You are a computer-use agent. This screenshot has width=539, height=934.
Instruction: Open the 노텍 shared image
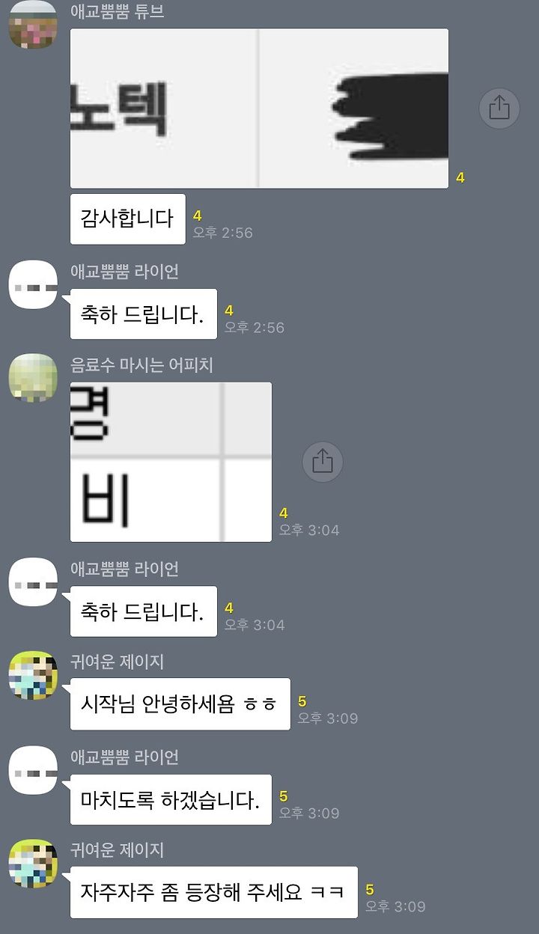tap(259, 109)
